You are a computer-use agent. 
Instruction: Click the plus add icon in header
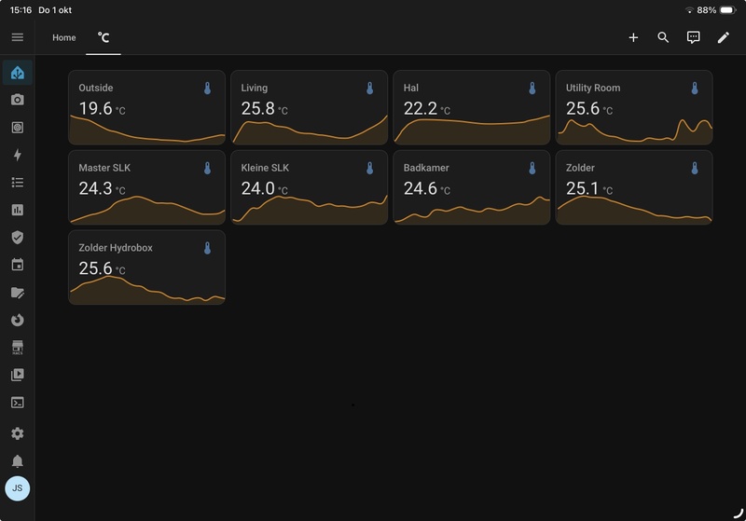click(633, 37)
